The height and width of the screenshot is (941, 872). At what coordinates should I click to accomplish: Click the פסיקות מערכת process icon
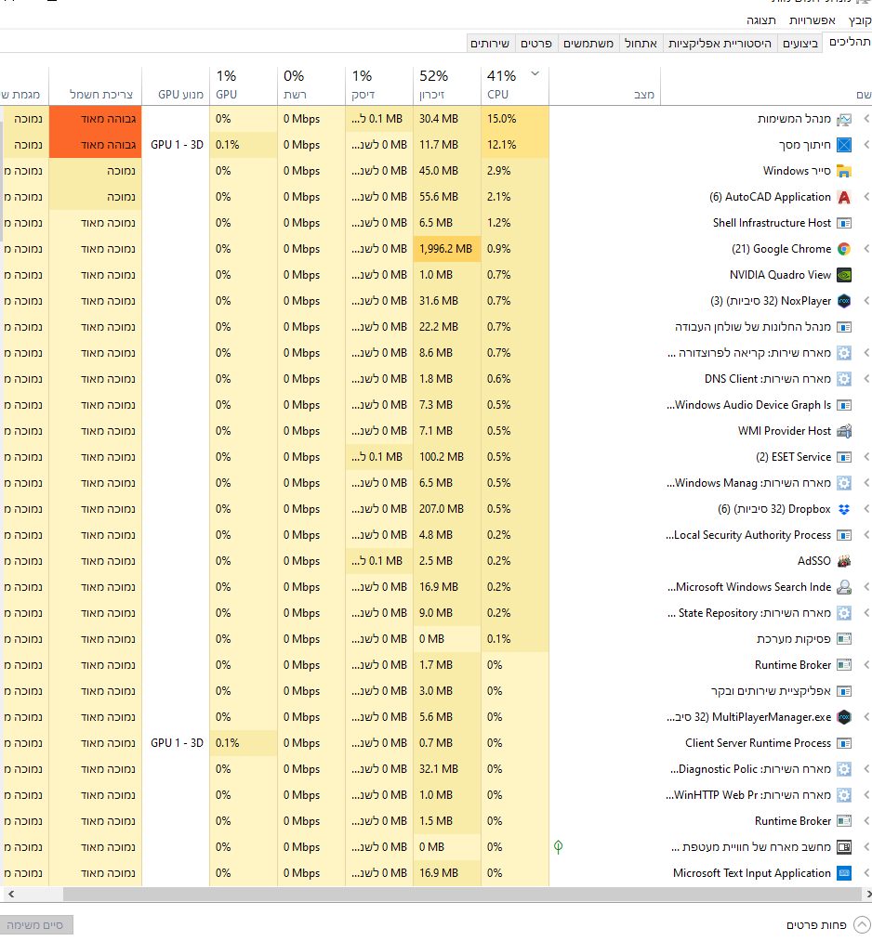[844, 639]
